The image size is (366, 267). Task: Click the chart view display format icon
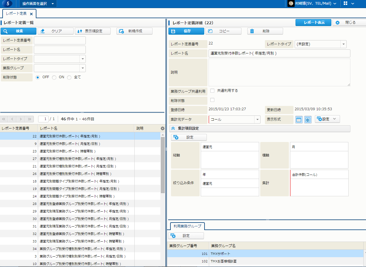click(308, 120)
